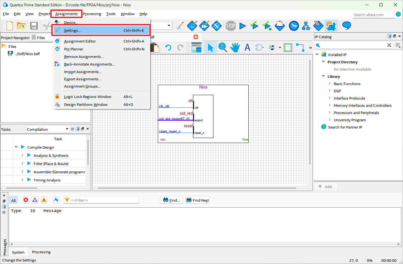
Task: Click the IP Catalog search box
Action: coord(354,45)
